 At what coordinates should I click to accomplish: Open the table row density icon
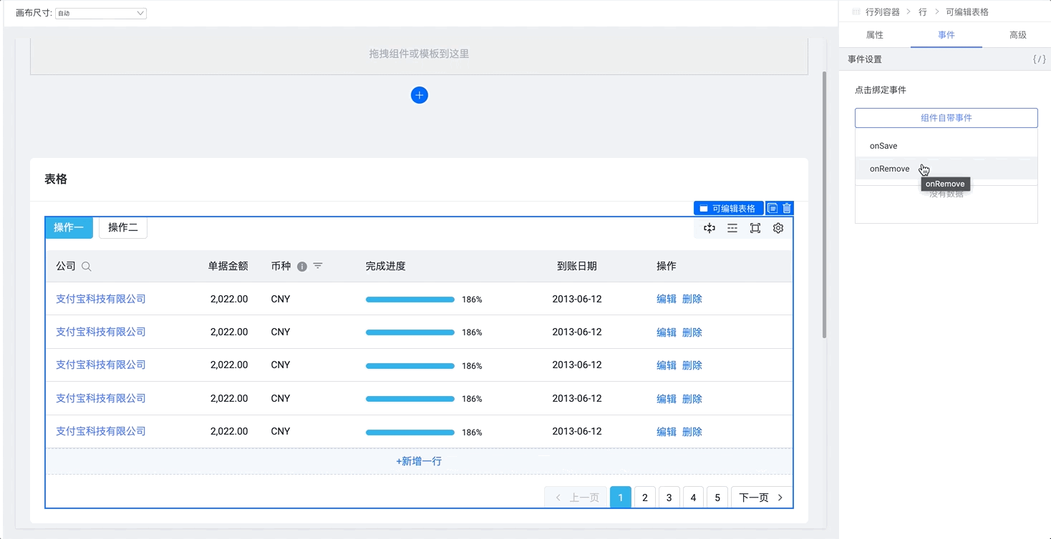(732, 228)
